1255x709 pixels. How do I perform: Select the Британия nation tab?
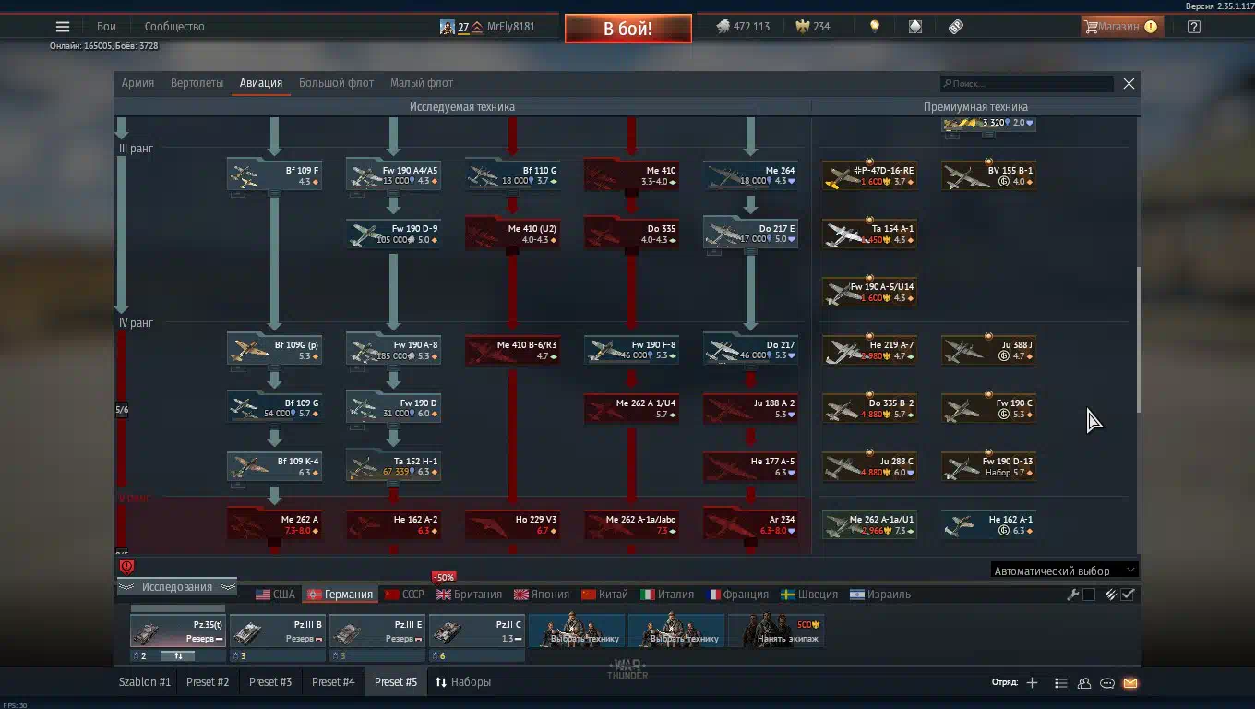tap(470, 595)
